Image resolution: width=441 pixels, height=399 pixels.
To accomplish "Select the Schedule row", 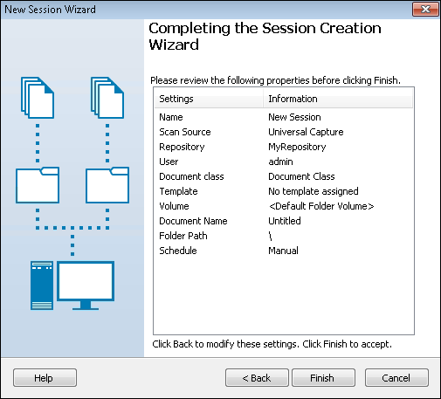I will tap(284, 251).
